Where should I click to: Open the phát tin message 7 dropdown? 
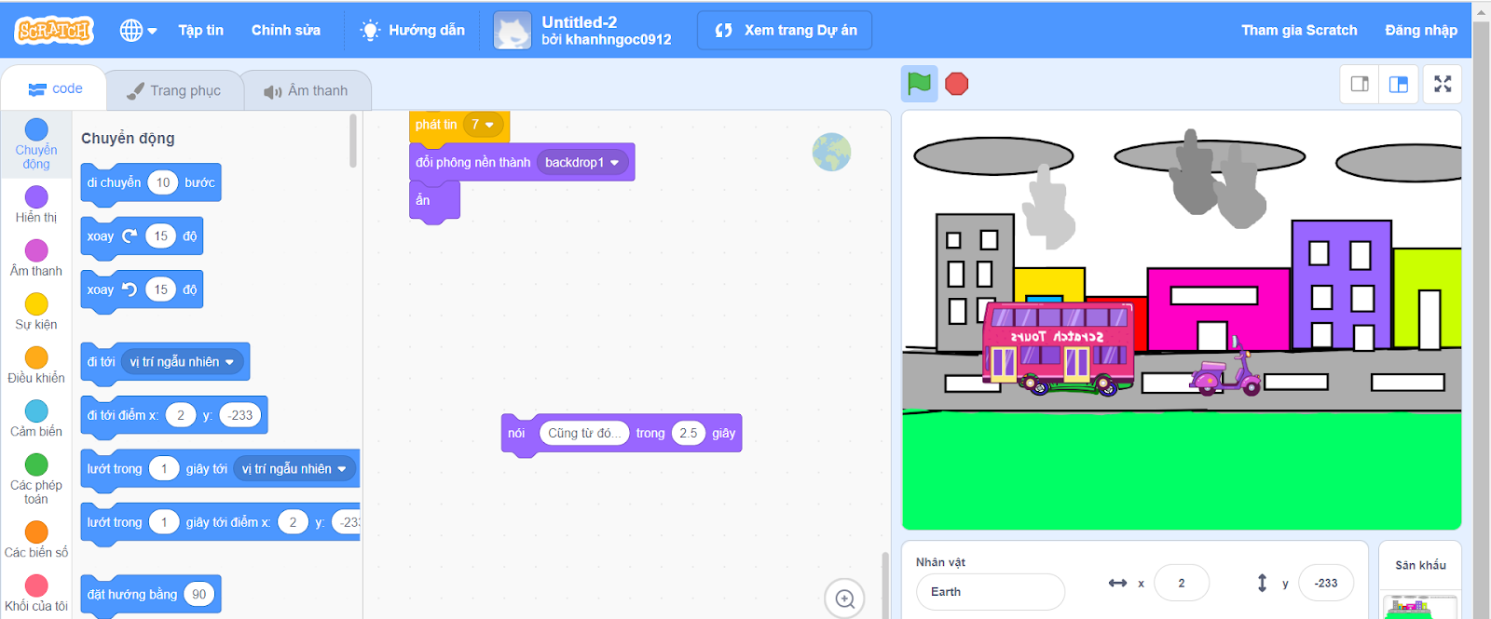pyautogui.click(x=483, y=125)
